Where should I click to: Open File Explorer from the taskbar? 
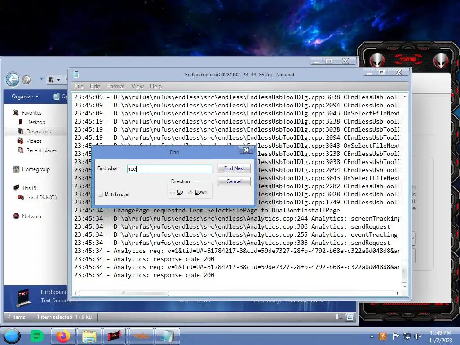point(89,336)
